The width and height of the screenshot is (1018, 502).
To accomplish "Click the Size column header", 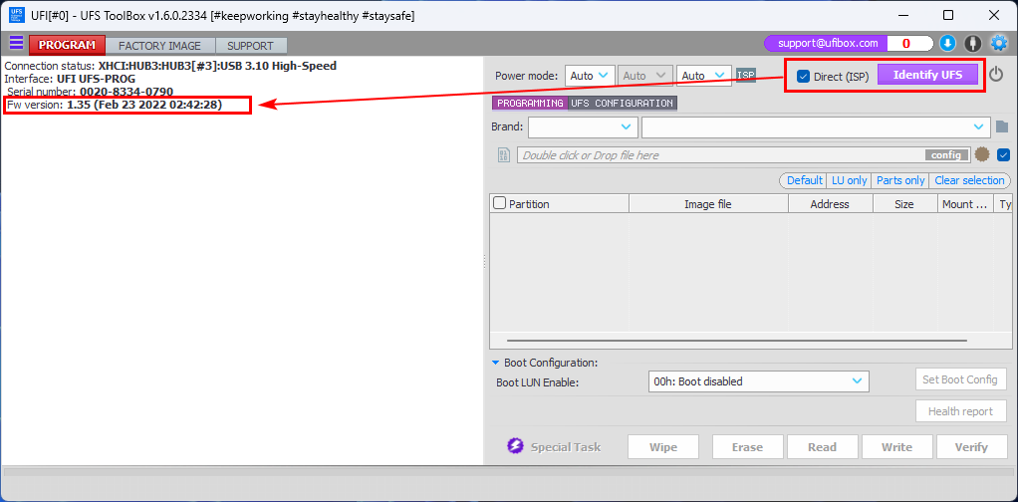I will [904, 204].
